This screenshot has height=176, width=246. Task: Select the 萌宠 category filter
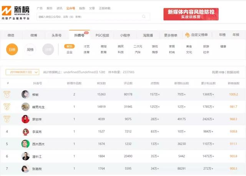[x=103, y=46]
